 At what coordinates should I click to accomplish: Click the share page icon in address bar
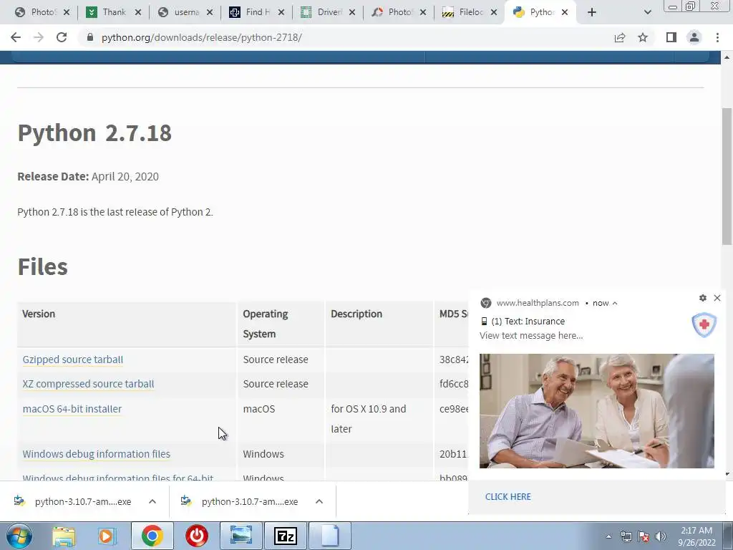pos(620,37)
